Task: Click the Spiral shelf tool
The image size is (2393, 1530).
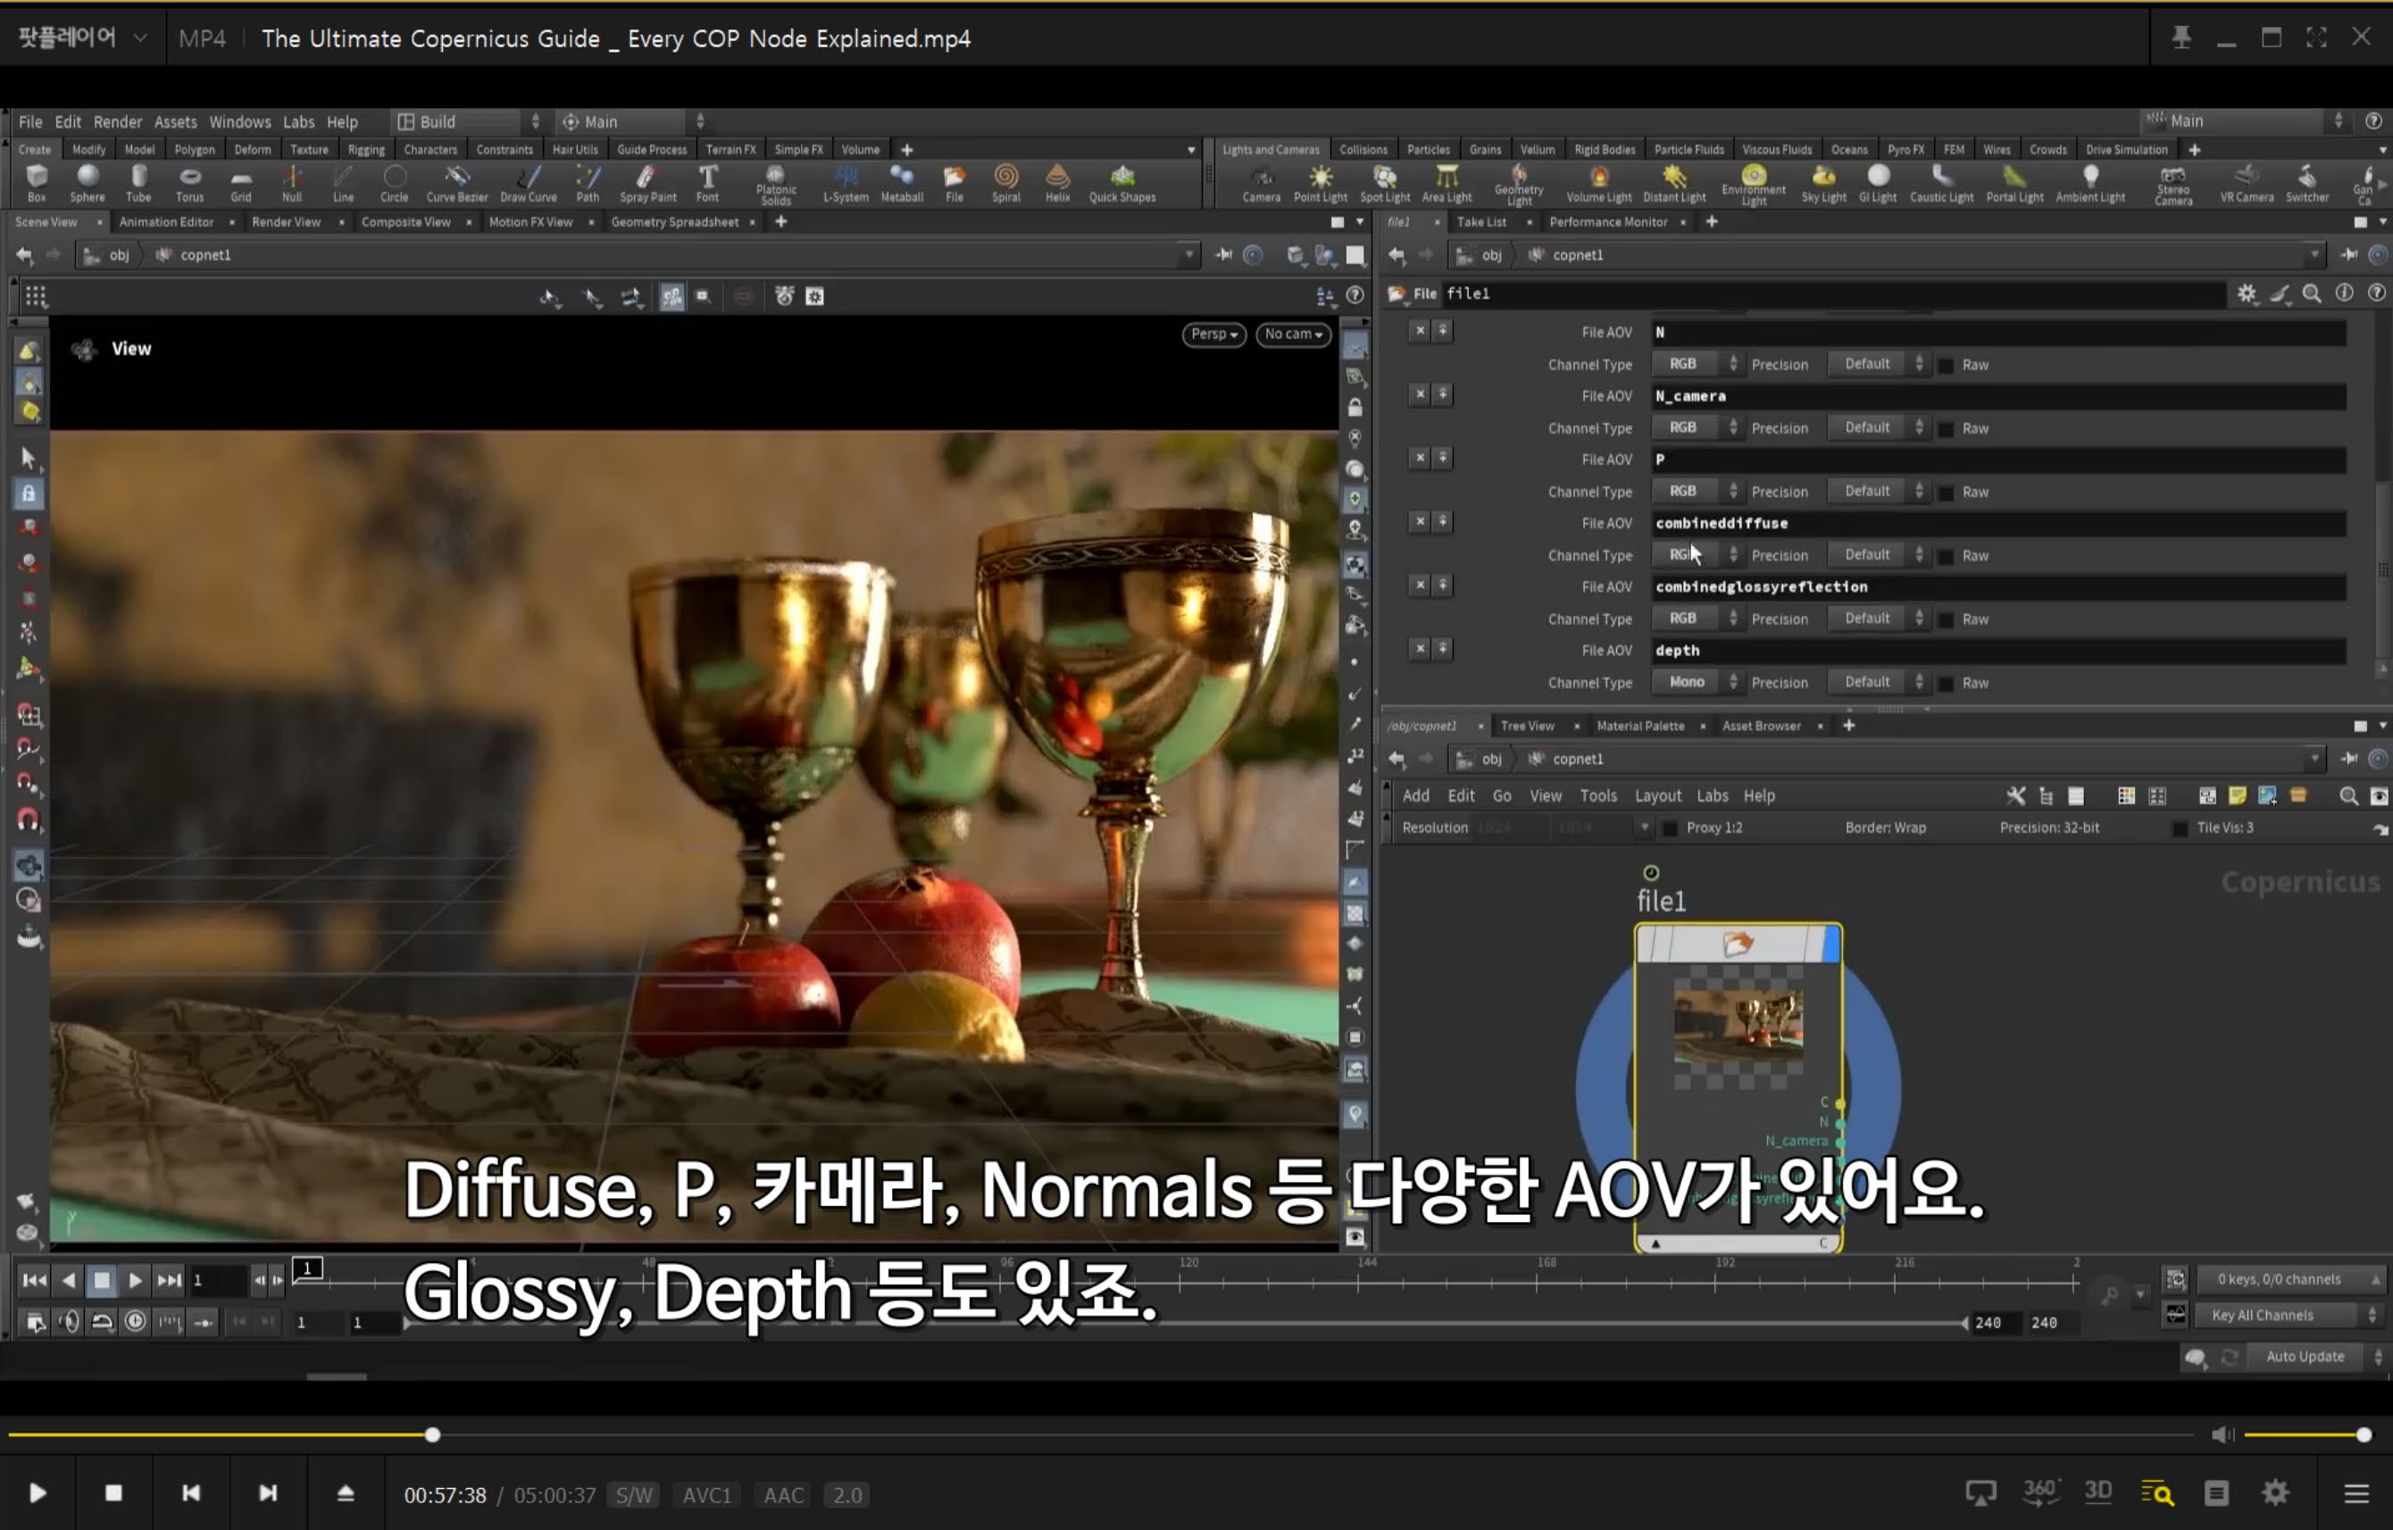Action: click(1005, 184)
